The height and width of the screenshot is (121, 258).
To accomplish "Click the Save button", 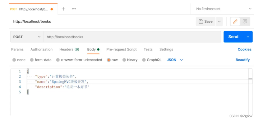I will pos(205,21).
